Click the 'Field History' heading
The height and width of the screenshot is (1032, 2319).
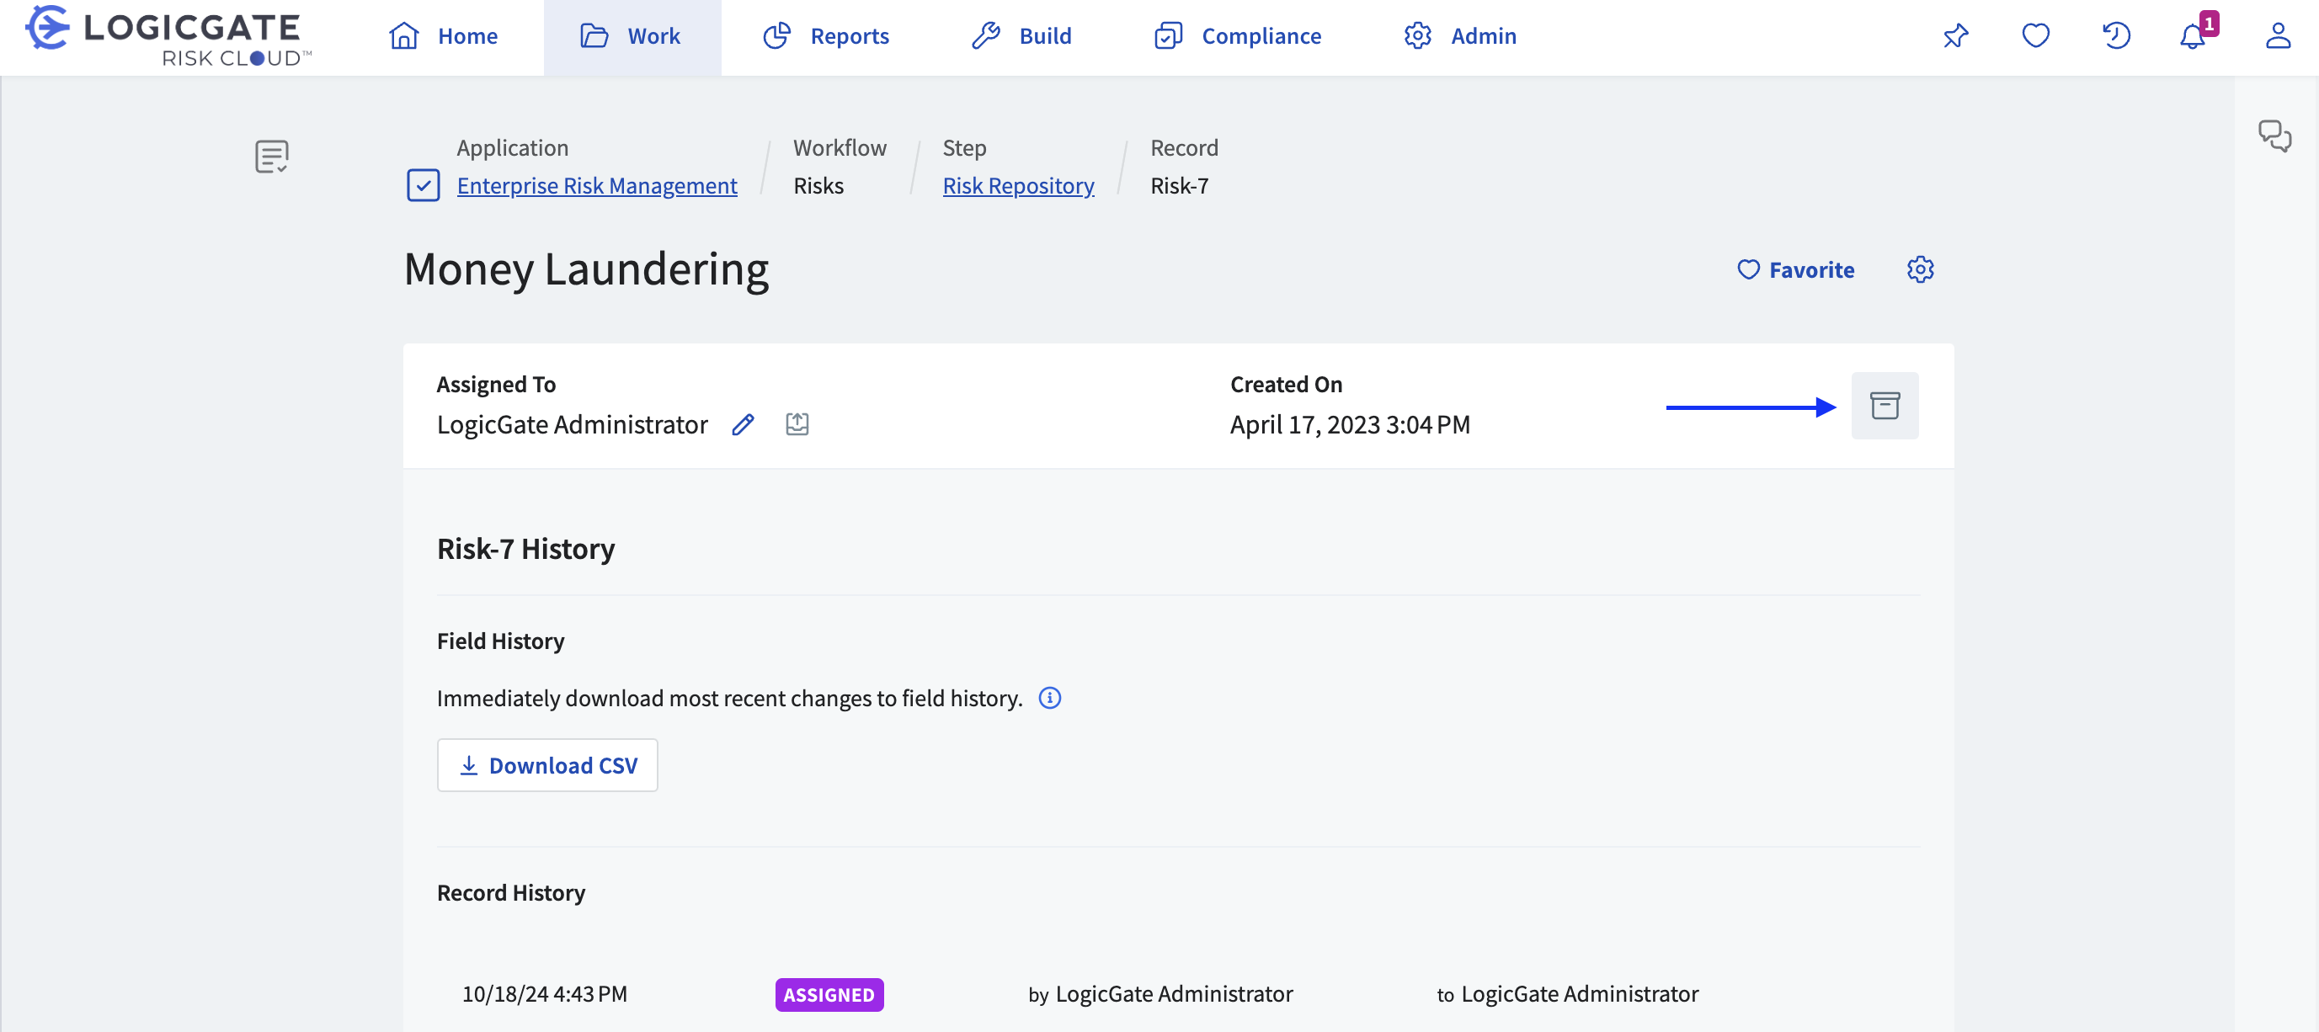click(500, 641)
